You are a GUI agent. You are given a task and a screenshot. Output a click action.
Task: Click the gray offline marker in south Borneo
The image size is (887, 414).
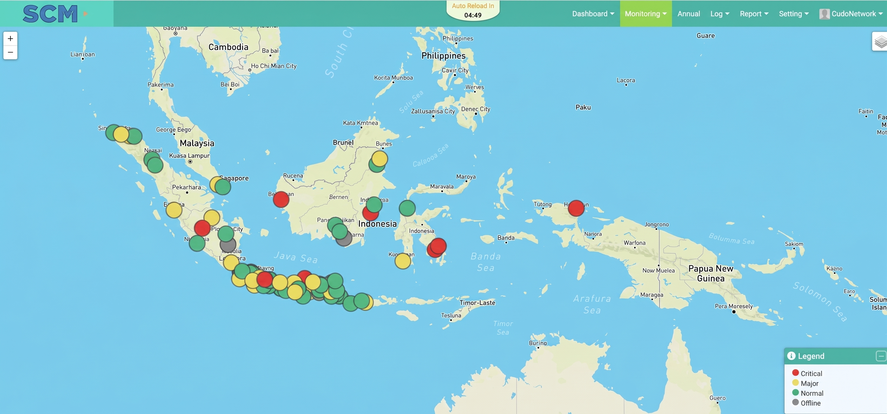coord(346,239)
